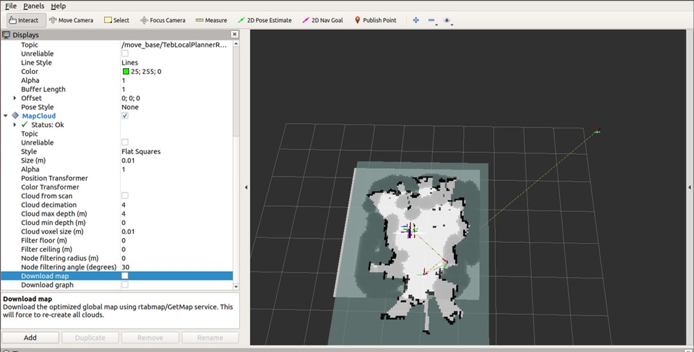Open the File menu
694x352 pixels.
coord(10,6)
